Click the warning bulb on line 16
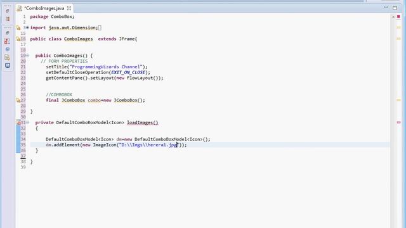Image resolution: width=406 pixels, height=228 pixels. point(18,39)
